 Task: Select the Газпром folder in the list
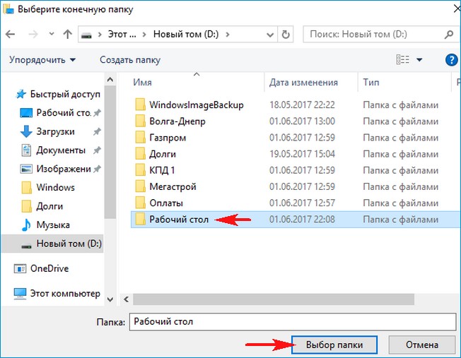pyautogui.click(x=168, y=137)
